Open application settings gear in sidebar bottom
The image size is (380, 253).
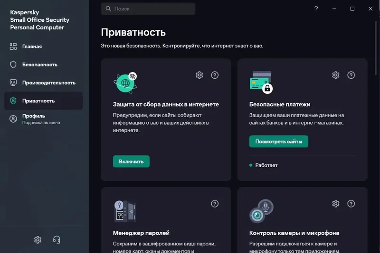38,240
